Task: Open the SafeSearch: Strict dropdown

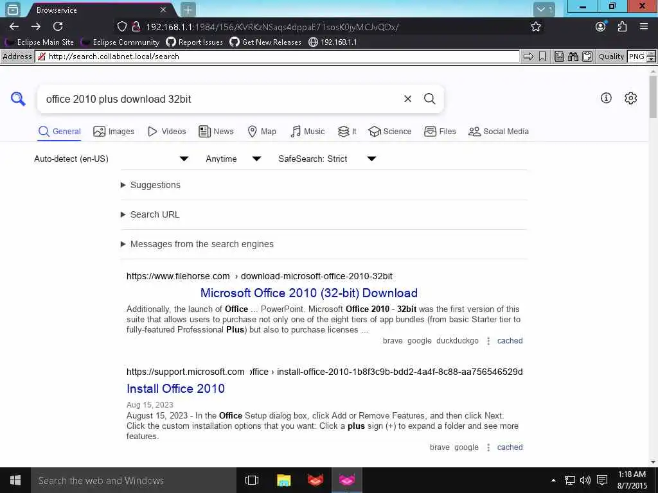Action: (x=327, y=159)
